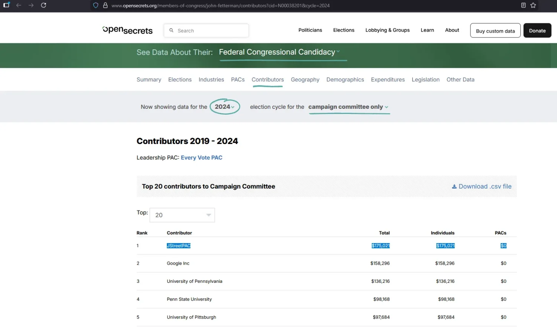Click the Rank column header

pos(142,233)
